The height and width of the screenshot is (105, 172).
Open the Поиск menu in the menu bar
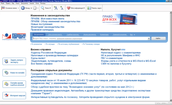17,3
